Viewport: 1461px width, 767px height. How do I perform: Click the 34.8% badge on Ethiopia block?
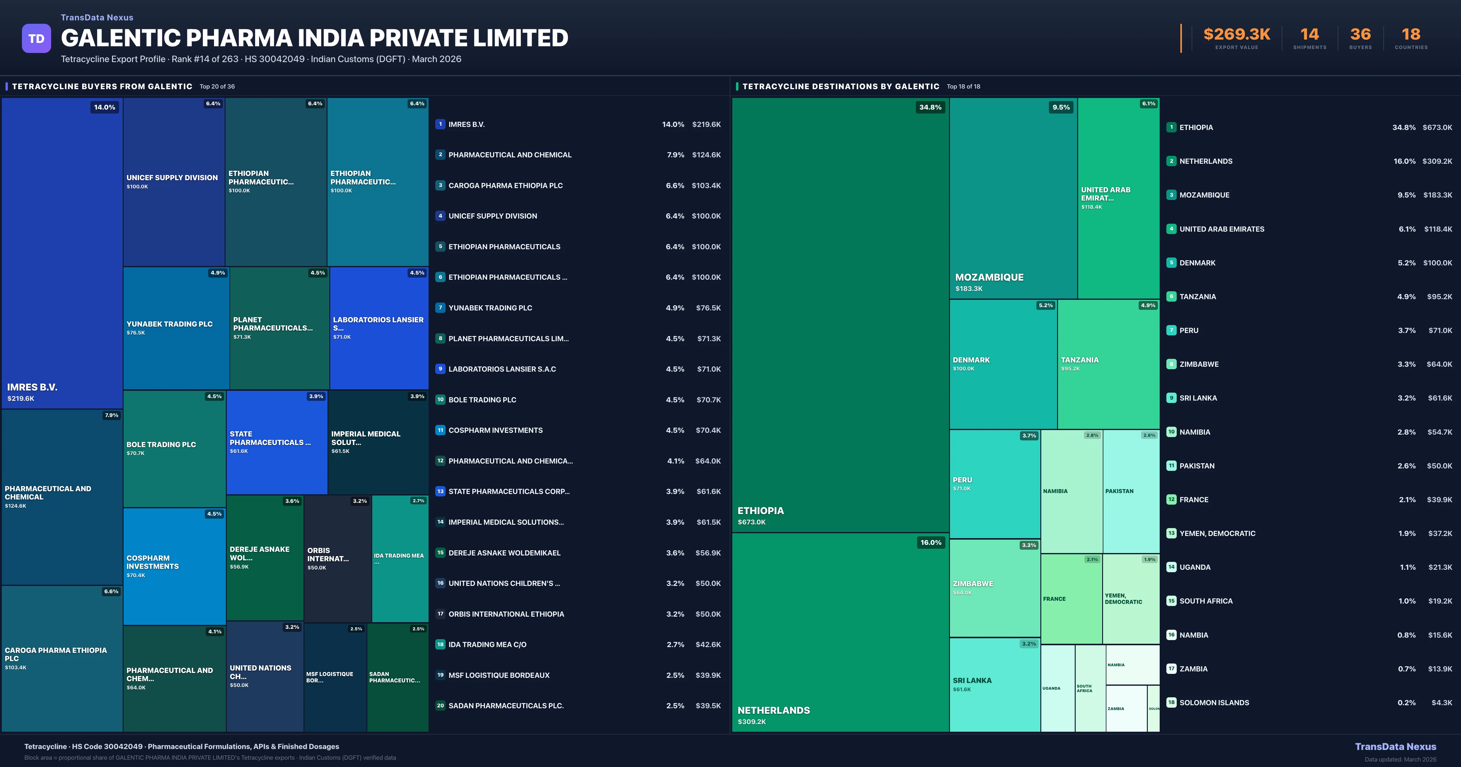(x=930, y=107)
